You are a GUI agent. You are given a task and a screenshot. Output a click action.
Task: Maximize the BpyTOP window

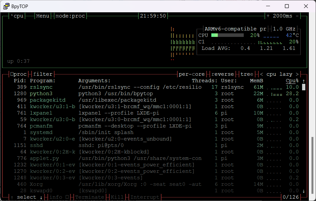(x=287, y=6)
